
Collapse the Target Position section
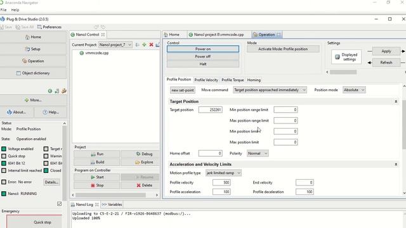(x=396, y=101)
